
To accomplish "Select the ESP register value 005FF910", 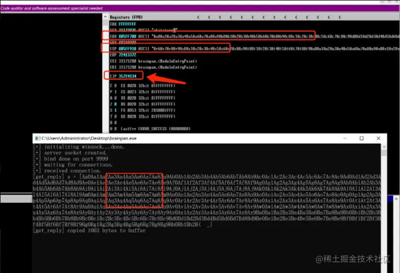I will click(127, 49).
